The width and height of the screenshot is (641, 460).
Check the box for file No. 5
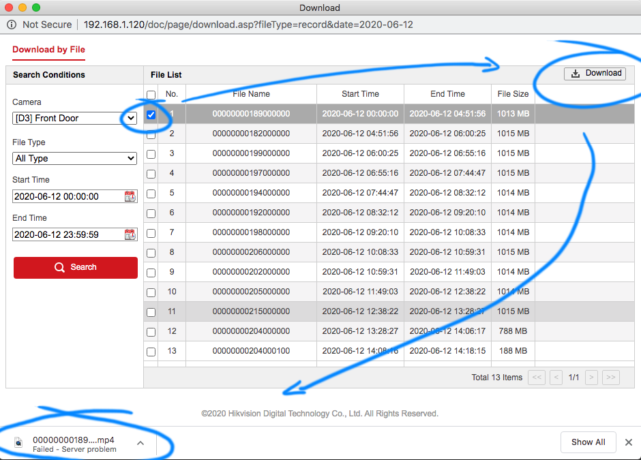click(x=151, y=194)
